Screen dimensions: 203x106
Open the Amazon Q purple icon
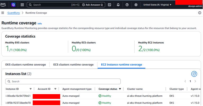tap(13, 5)
